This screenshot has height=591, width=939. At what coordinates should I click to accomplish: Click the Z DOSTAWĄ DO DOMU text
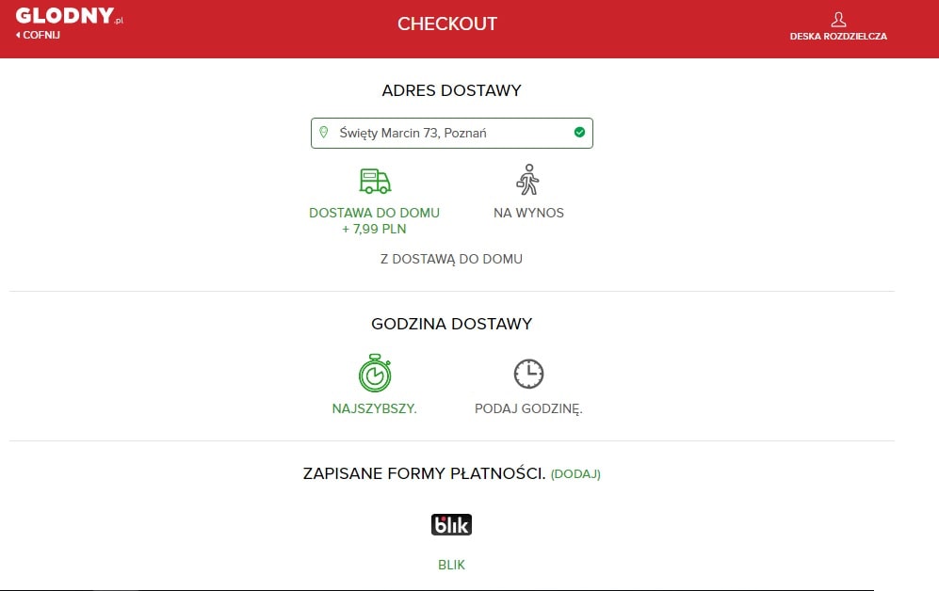(451, 259)
